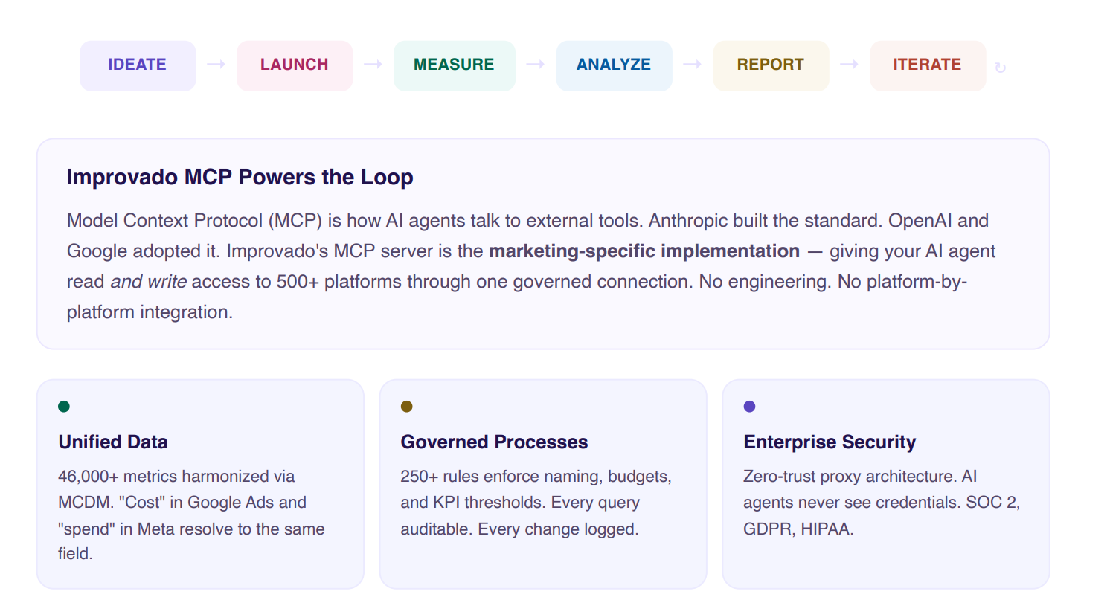The image size is (1110, 597).
Task: Click the MEASURE step pill
Action: [x=454, y=65]
